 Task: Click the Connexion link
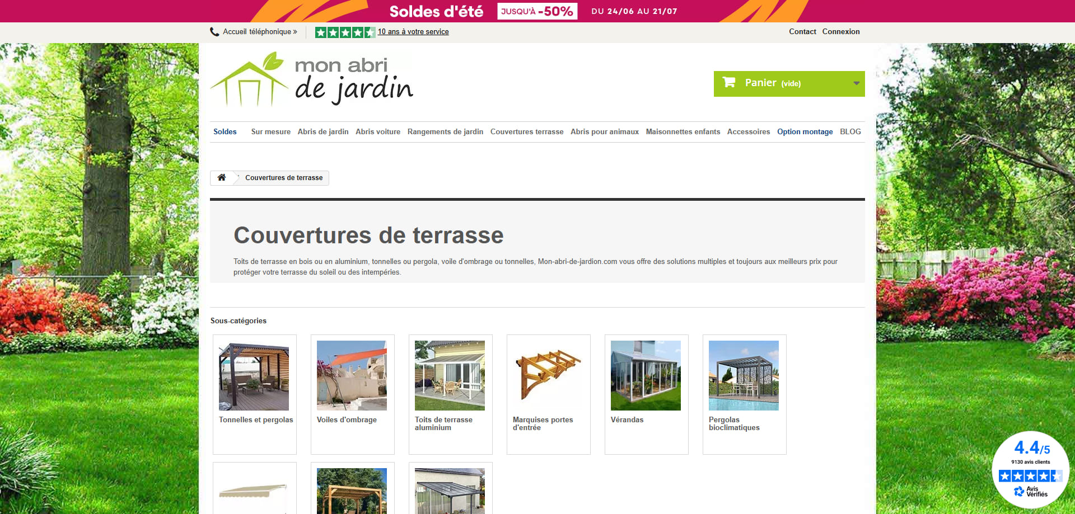click(841, 32)
